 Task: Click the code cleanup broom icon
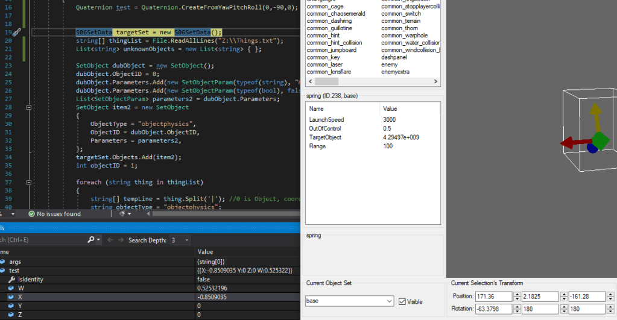(122, 214)
